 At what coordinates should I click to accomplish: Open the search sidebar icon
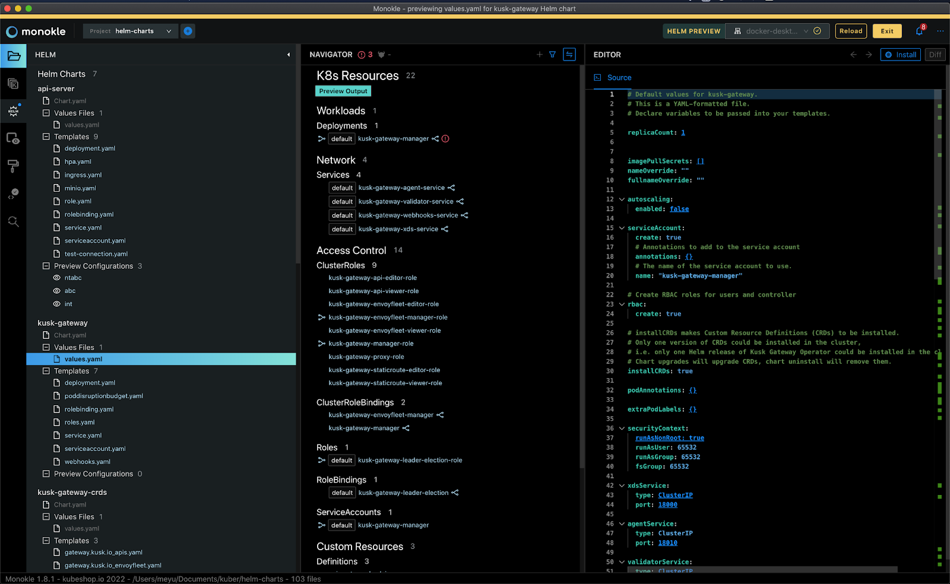click(x=13, y=222)
